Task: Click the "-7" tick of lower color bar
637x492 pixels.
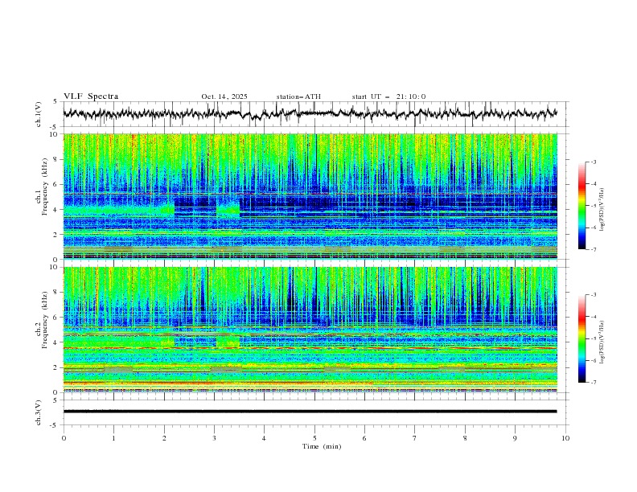Action: pos(593,382)
